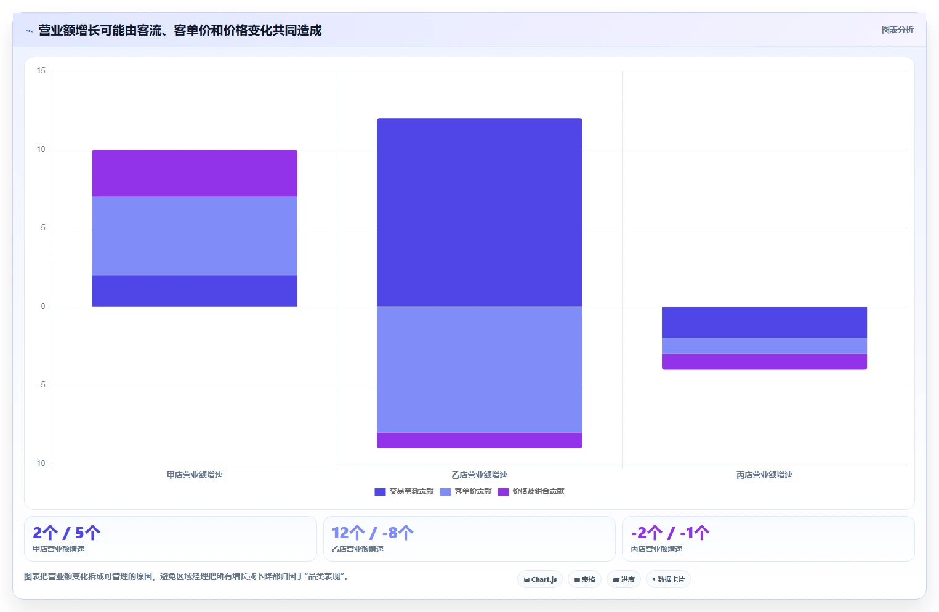
Task: Click the footnote 图表把营业额变化拆成可管理的原因
Action: click(x=188, y=577)
